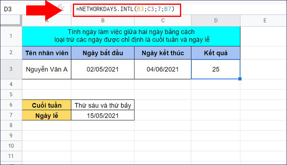Select the column E header
The height and width of the screenshot is (165, 287).
264,21
